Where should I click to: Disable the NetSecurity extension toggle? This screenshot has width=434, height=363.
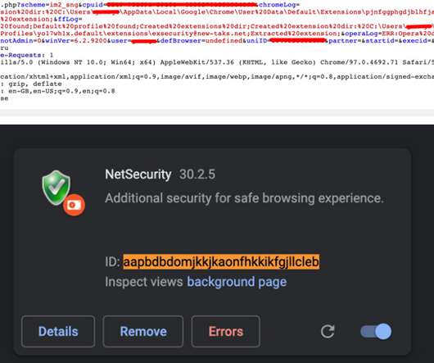(376, 331)
